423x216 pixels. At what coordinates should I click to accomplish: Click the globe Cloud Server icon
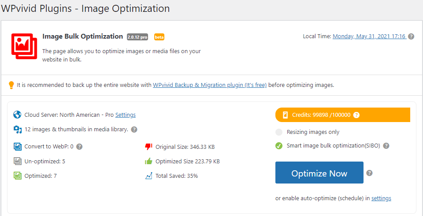tap(17, 115)
